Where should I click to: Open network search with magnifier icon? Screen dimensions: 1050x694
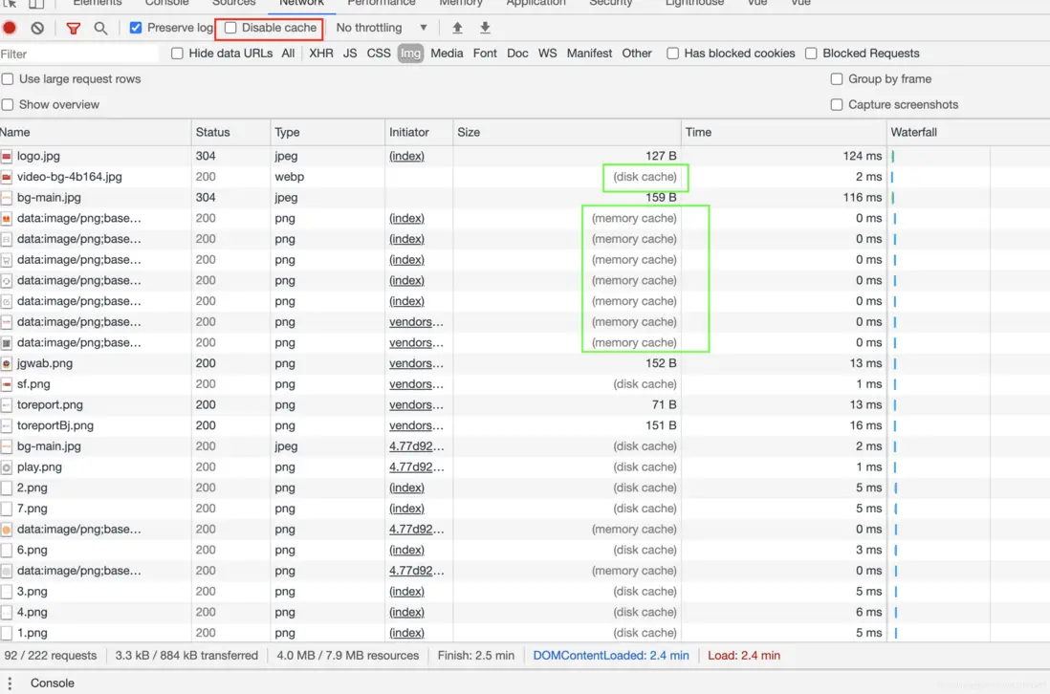point(100,29)
